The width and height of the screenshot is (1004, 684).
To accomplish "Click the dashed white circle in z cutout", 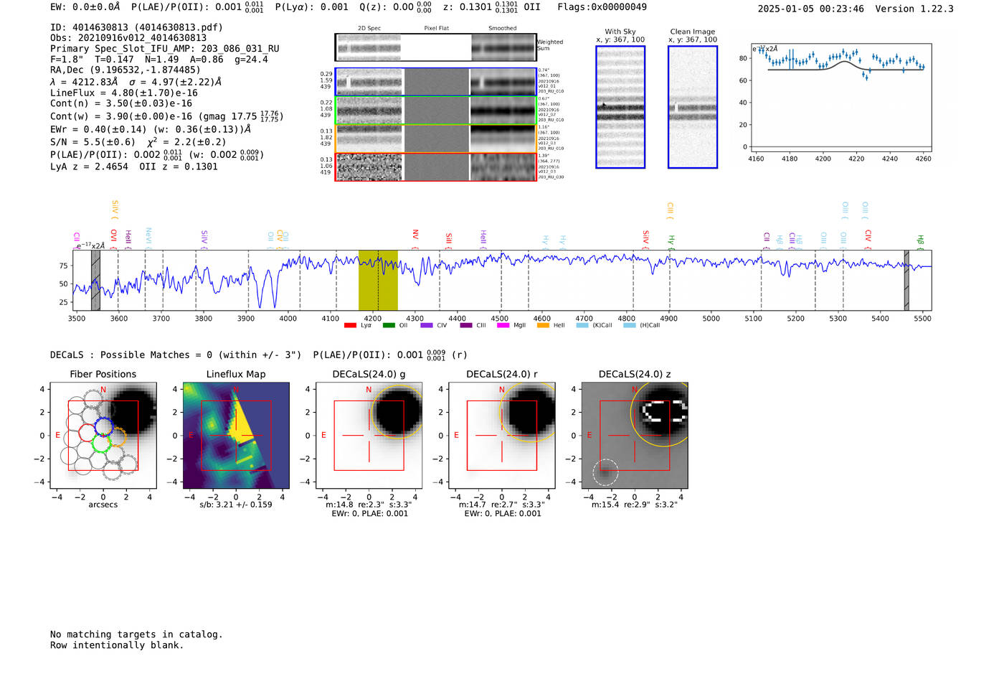I will tap(605, 472).
